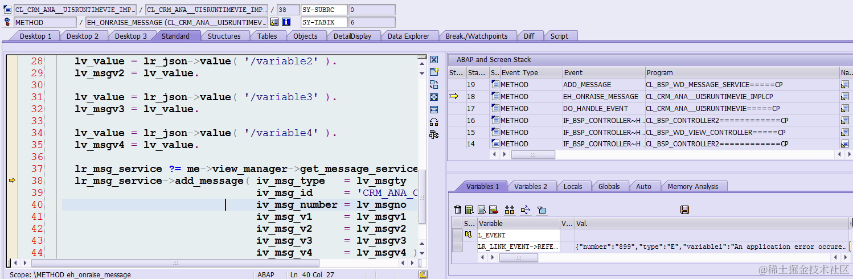Click the full-screen tool icon beside the editor

pyautogui.click(x=434, y=97)
